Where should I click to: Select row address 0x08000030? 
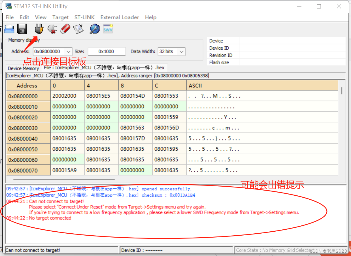[28, 128]
